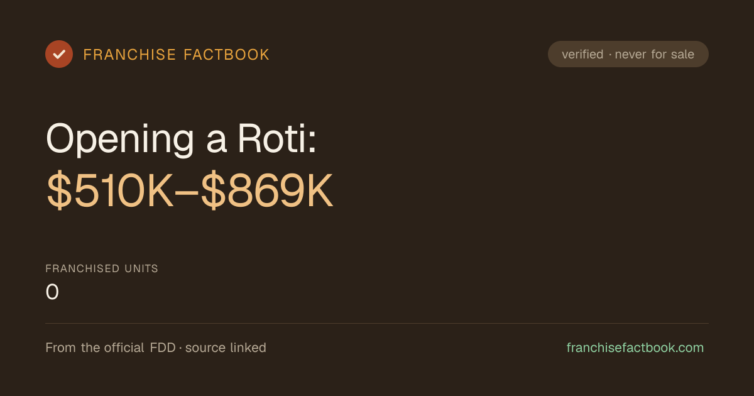Click the horizontal divider line above footer
Viewport: 754px width, 396px height.
tap(377, 323)
